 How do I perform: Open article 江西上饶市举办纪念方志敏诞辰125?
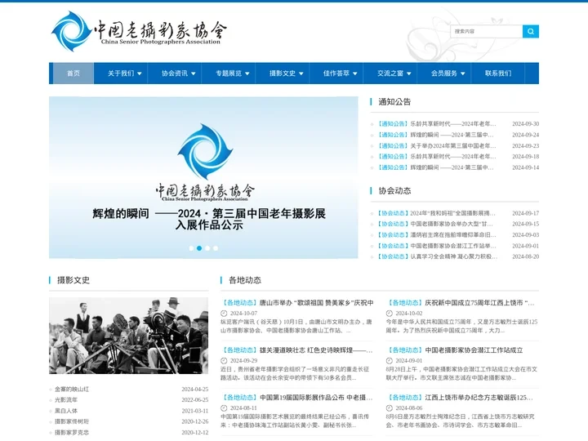(479, 398)
